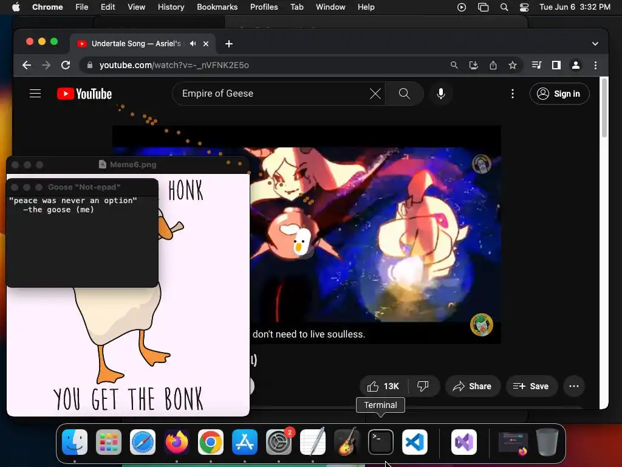
Task: Open the Chrome app menu
Action: [47, 7]
